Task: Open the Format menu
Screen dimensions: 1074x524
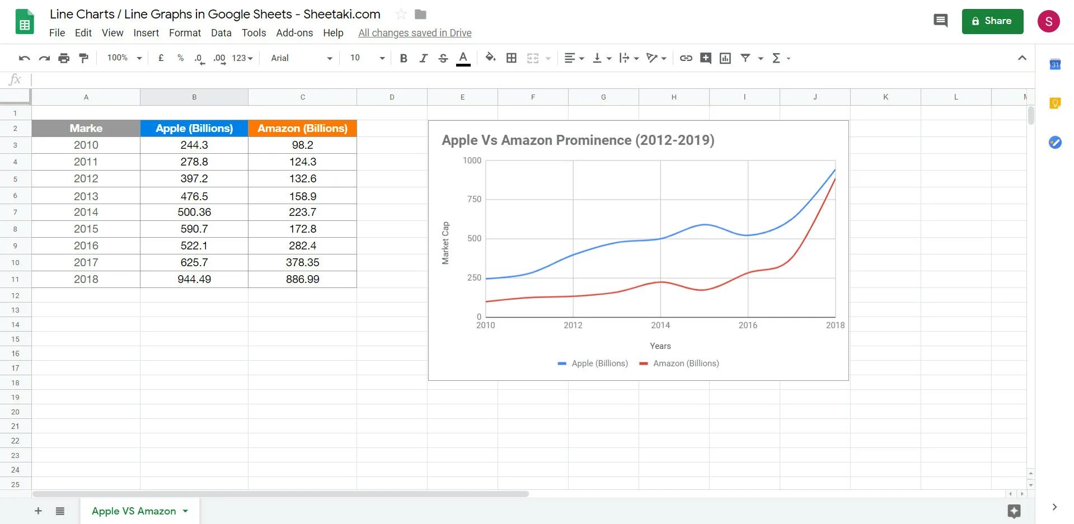Action: [185, 33]
